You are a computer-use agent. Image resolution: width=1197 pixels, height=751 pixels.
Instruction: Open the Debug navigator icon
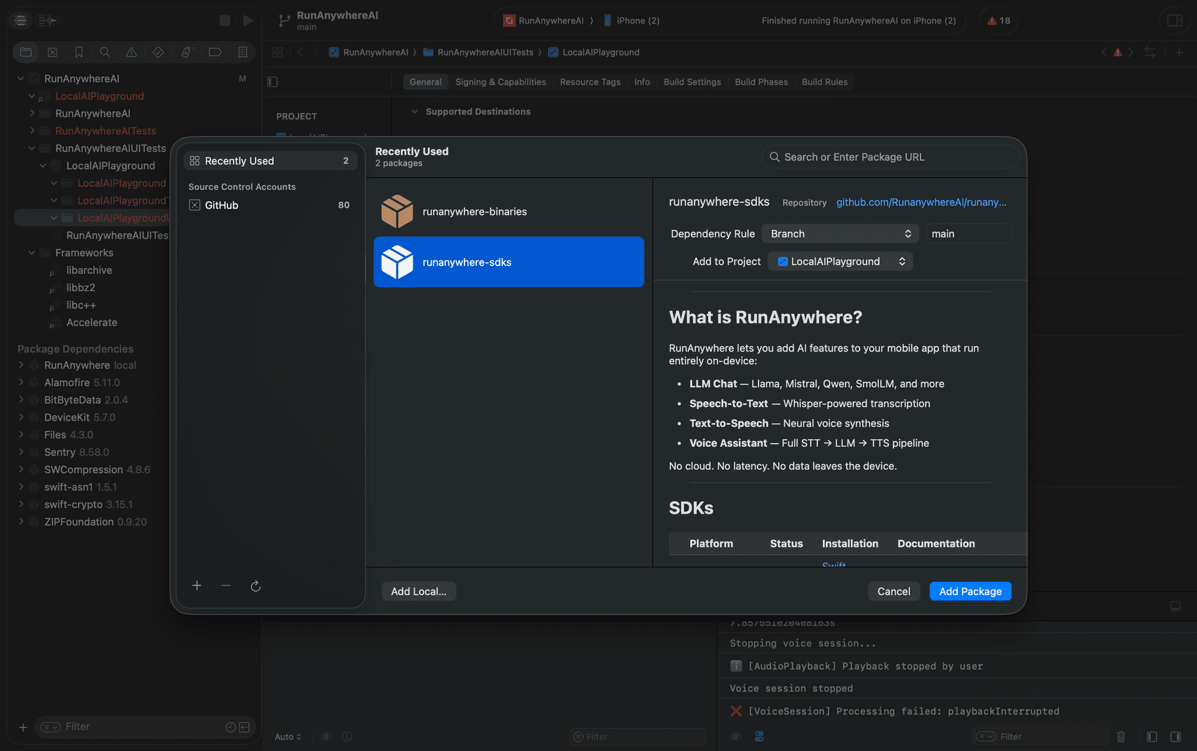coord(187,52)
